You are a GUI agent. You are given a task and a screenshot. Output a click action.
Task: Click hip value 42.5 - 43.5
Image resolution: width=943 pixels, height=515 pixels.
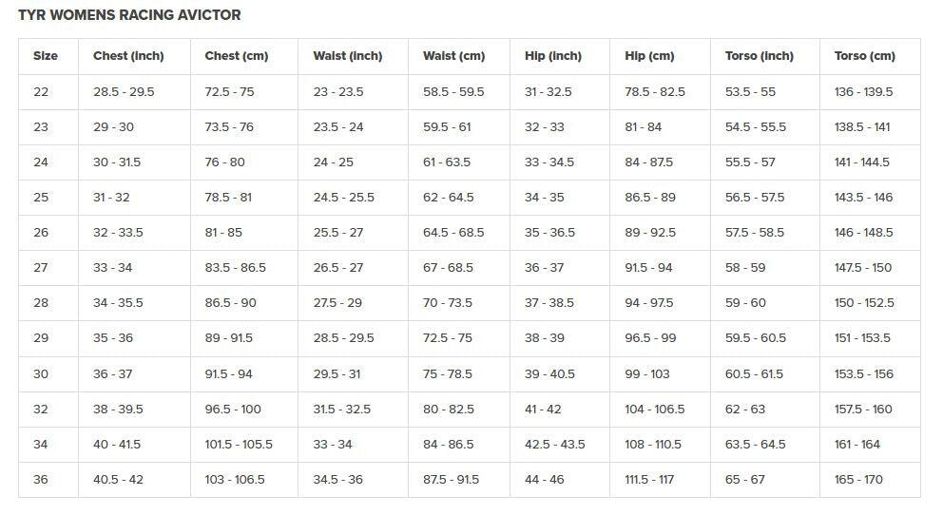click(x=554, y=445)
